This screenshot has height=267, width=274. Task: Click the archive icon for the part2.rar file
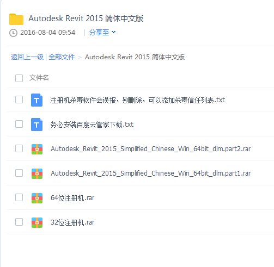37,149
